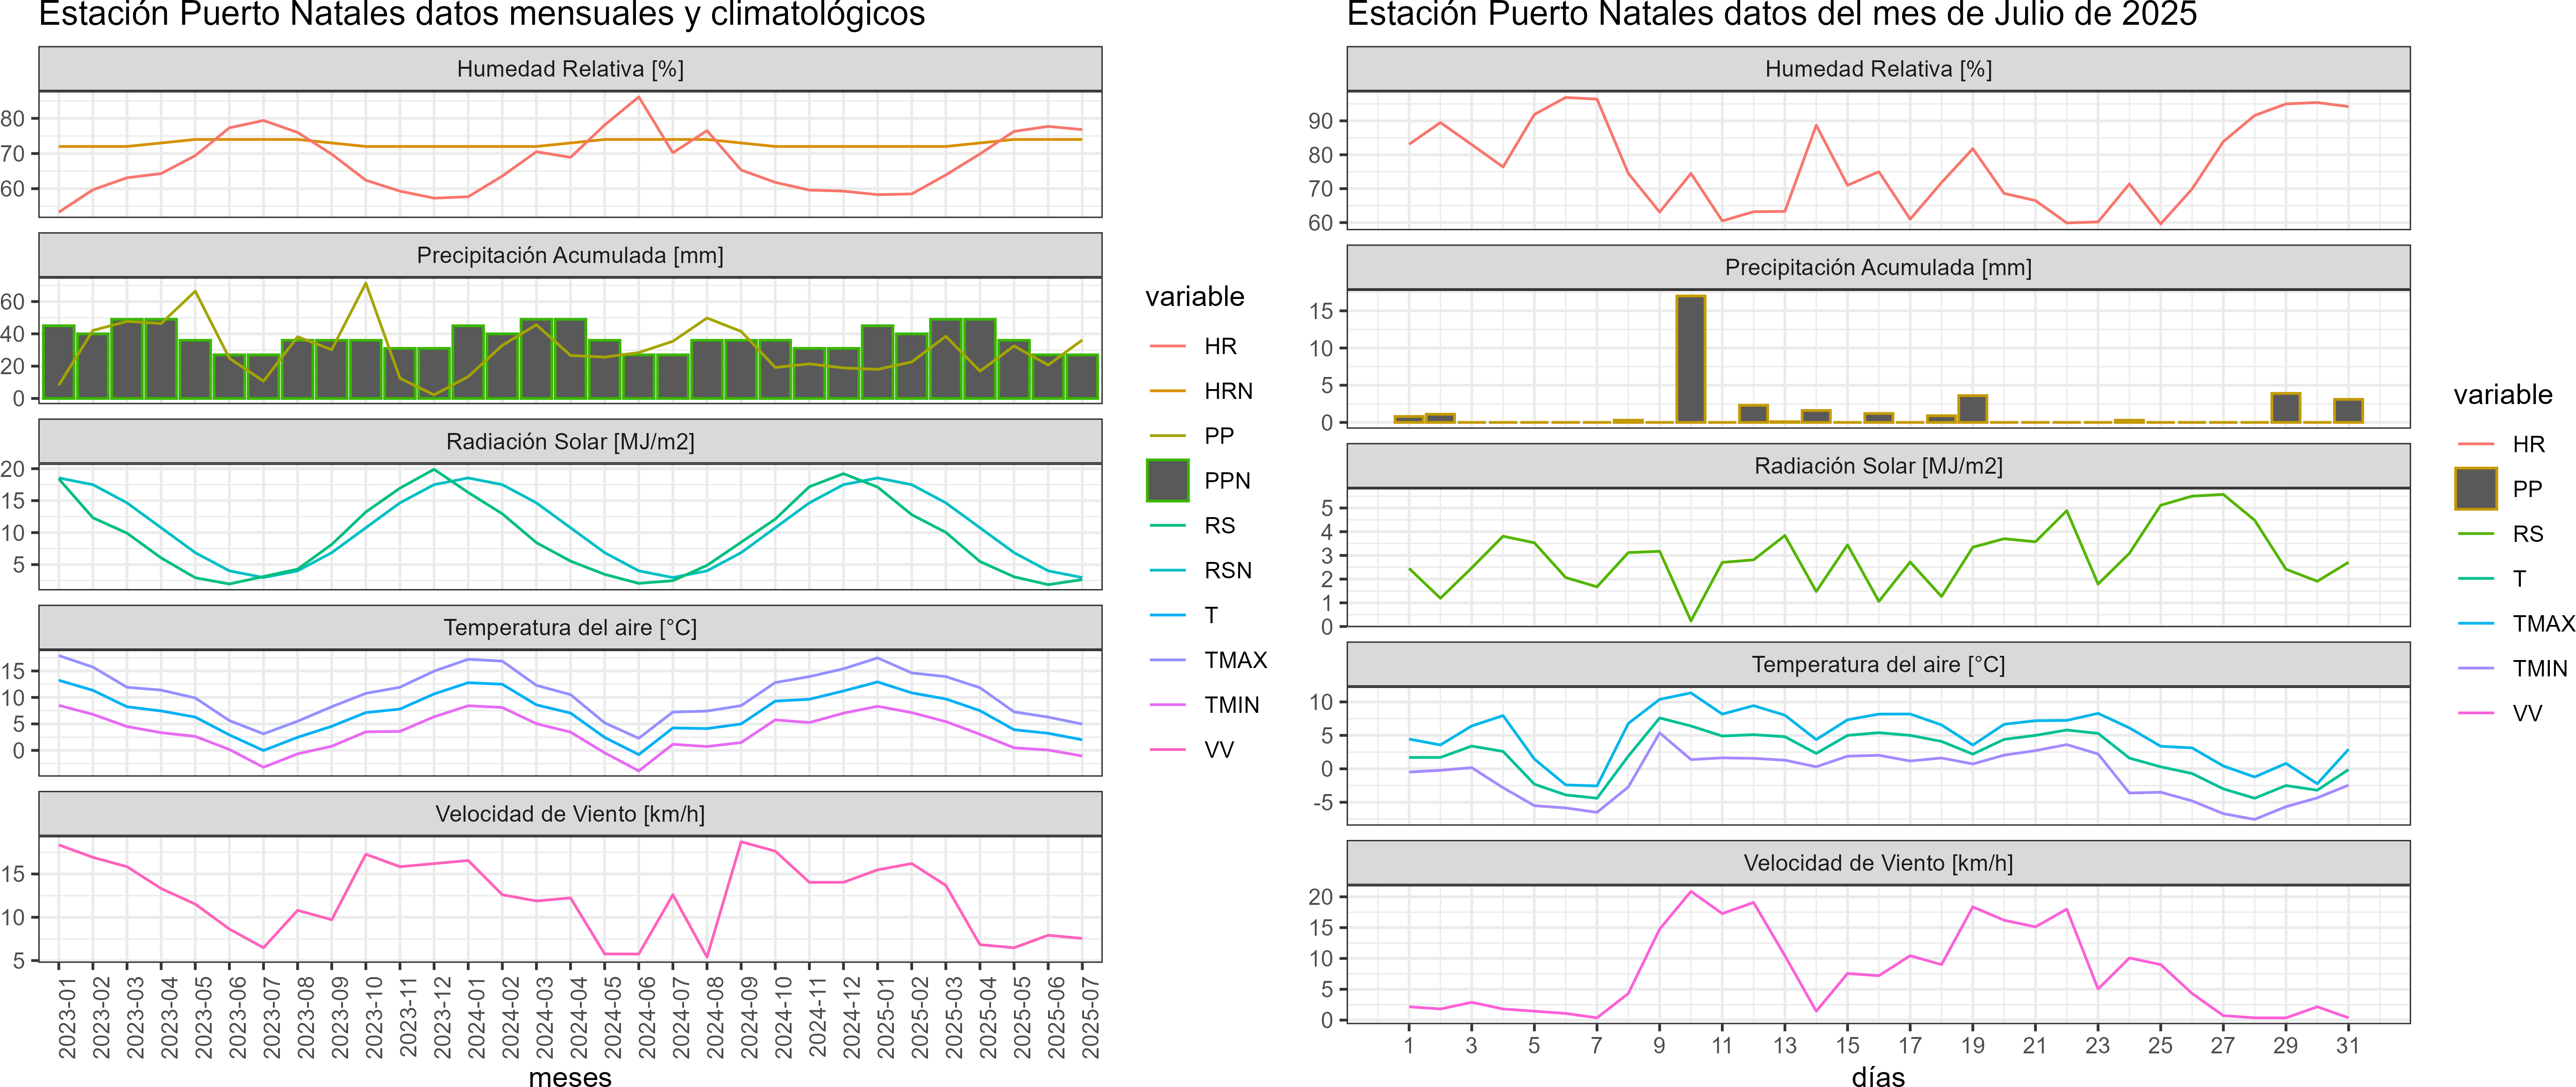Screen dimensions: 2576x1087
Task: Click day 1 tick label on July chart
Action: 1409,1045
